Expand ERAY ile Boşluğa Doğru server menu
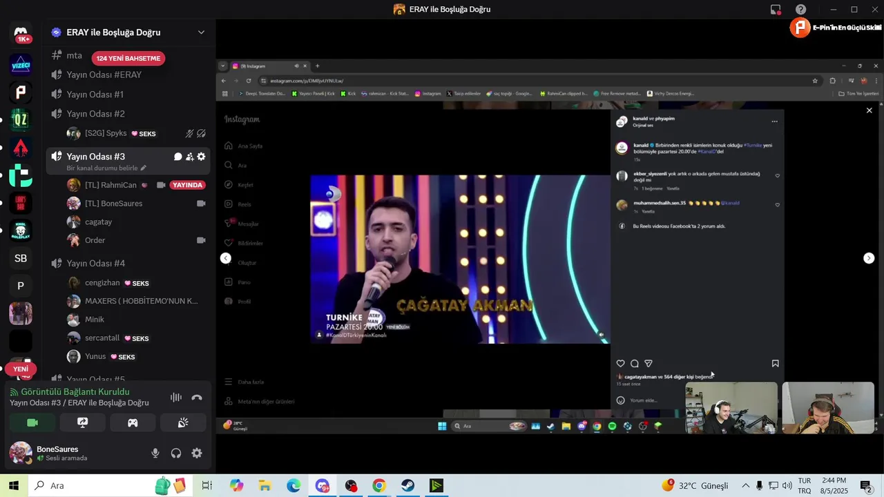This screenshot has width=884, height=497. (x=201, y=32)
